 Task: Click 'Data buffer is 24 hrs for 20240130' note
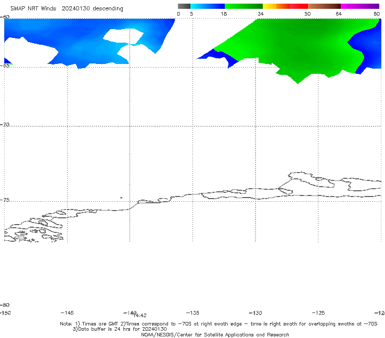click(120, 329)
